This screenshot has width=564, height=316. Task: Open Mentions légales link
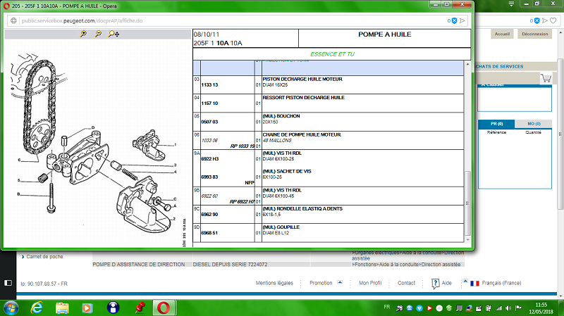point(274,283)
